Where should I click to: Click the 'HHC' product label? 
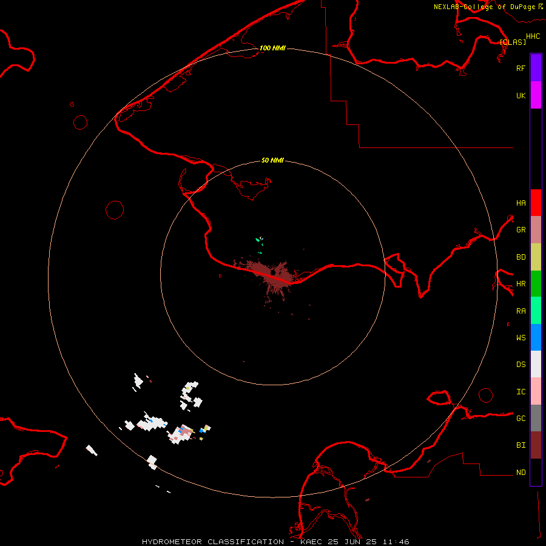pos(533,36)
